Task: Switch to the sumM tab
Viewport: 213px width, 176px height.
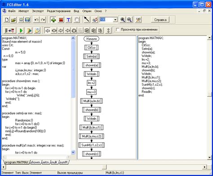Action: [64, 162]
